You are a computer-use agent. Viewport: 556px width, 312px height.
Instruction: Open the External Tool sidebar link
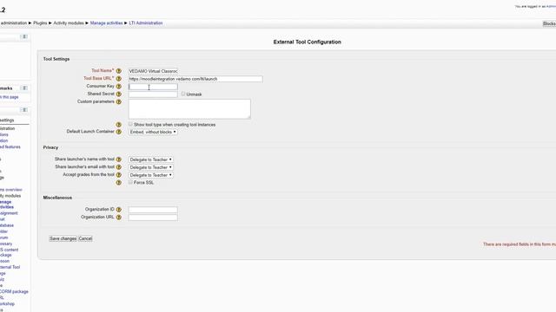pyautogui.click(x=10, y=267)
